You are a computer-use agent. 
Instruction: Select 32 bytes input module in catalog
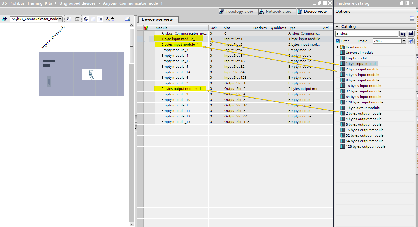tap(363, 91)
